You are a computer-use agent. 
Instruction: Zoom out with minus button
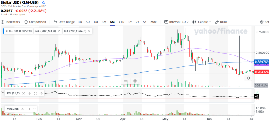click(126, 81)
